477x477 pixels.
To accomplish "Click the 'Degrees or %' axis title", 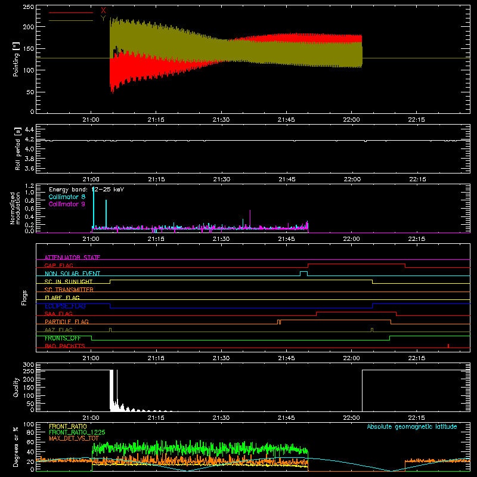I will click(x=16, y=447).
